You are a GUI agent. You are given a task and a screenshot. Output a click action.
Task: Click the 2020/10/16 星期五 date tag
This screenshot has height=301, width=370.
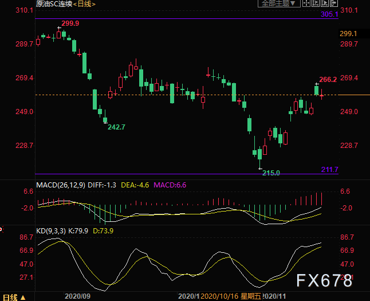[x=231, y=296]
